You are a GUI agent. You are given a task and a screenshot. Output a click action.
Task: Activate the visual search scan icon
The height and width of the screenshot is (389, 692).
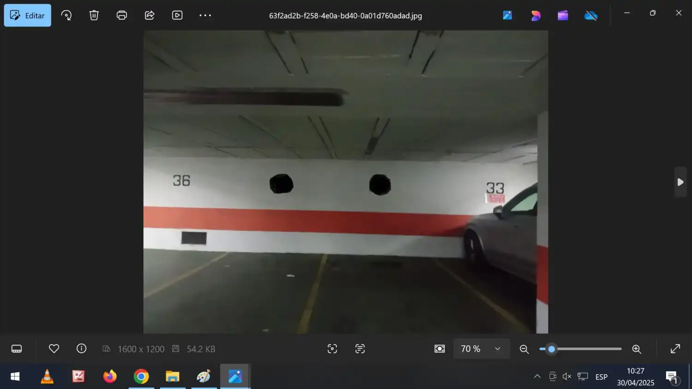pos(332,349)
